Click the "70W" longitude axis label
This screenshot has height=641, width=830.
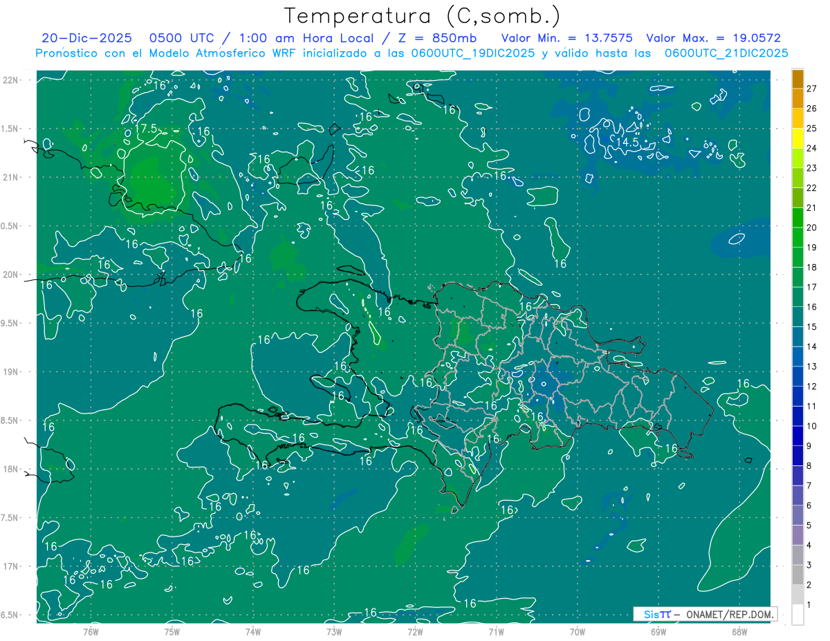coord(577,631)
